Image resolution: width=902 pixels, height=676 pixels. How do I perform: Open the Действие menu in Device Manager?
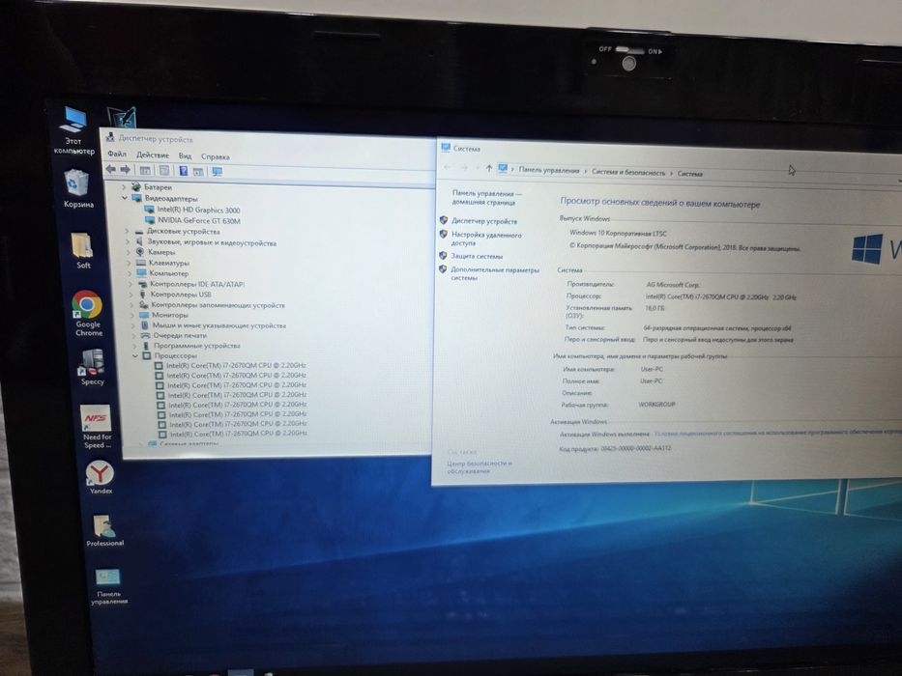coord(153,155)
